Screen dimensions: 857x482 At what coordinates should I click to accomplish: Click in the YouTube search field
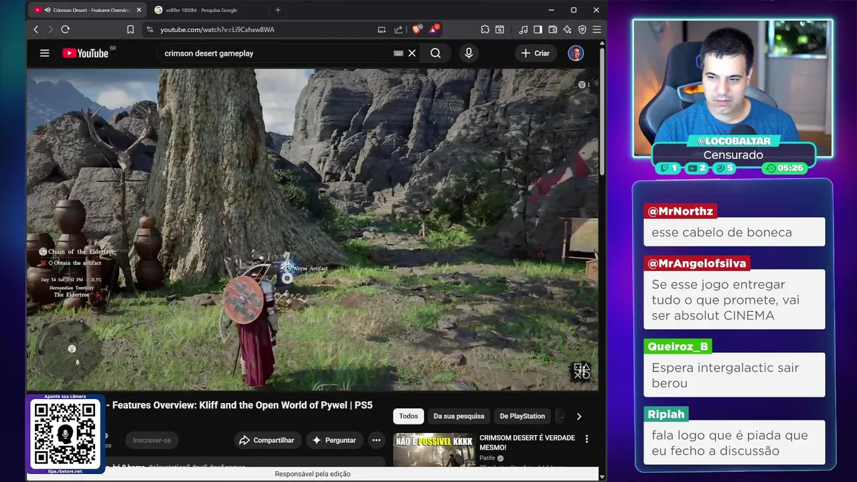click(275, 53)
